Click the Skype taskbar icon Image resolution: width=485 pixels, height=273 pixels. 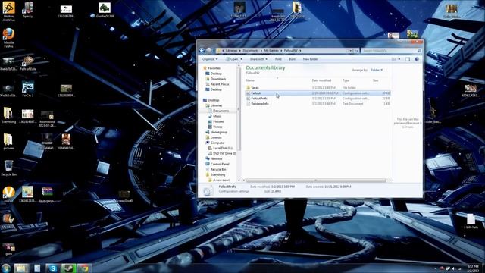pyautogui.click(x=53, y=268)
